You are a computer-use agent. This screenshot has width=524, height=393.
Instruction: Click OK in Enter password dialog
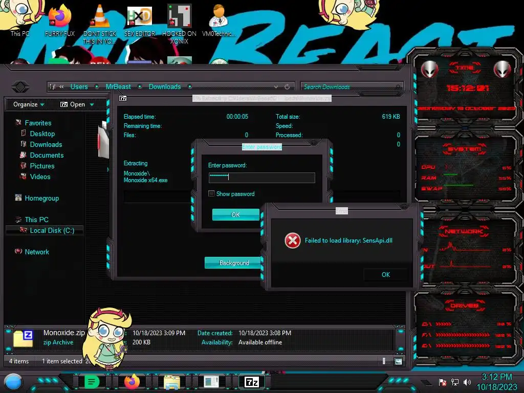(x=235, y=214)
